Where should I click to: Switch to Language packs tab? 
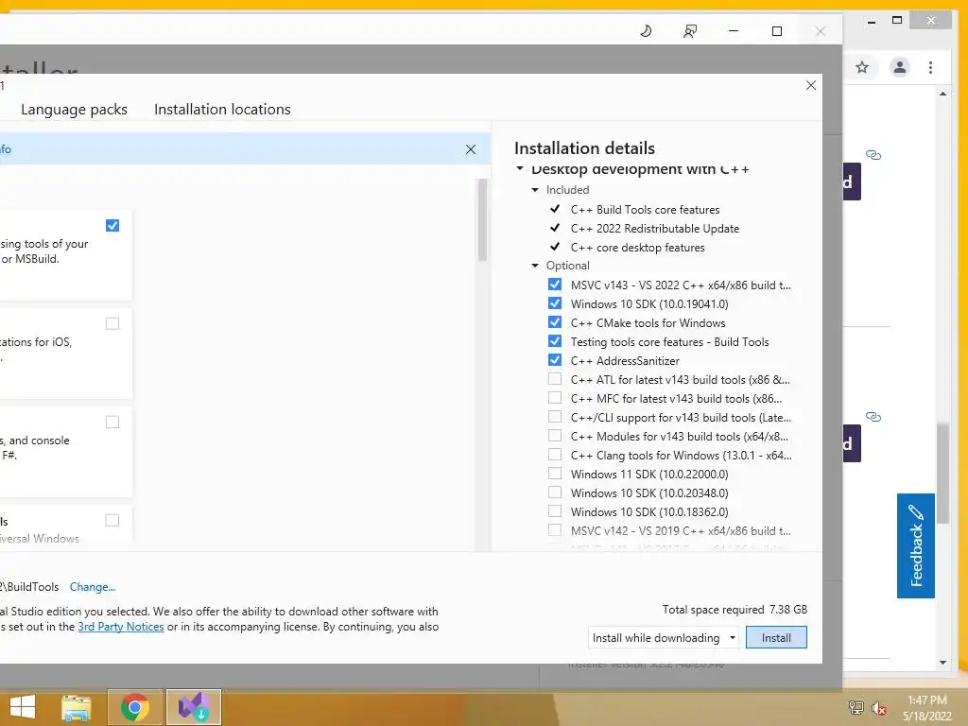coord(74,110)
